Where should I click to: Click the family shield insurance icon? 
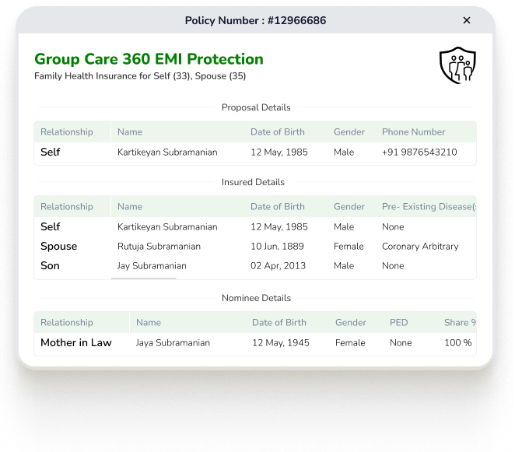[x=457, y=65]
